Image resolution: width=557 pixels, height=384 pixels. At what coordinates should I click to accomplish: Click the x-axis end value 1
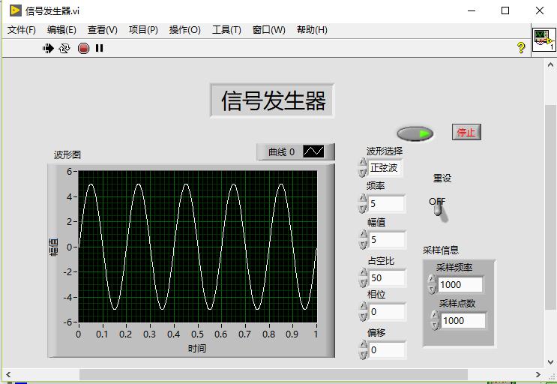[316, 334]
